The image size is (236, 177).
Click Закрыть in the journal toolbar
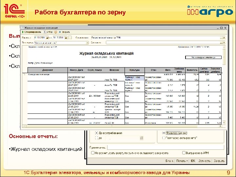(x=64, y=32)
